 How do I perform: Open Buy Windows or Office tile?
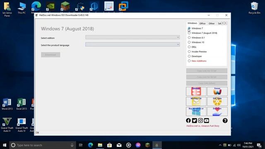[196, 111]
